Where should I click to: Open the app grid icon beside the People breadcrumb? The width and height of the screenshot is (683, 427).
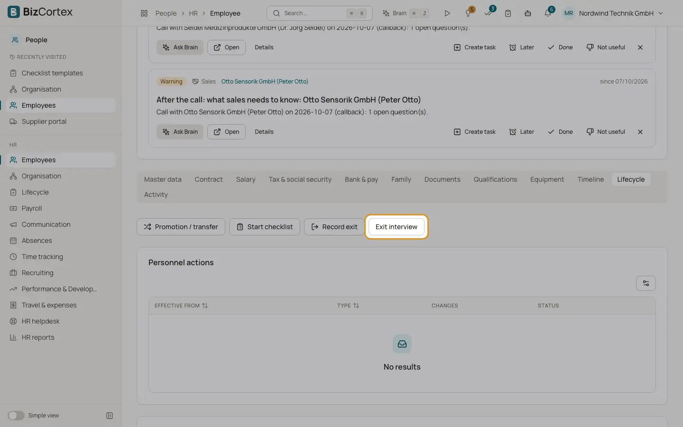144,13
